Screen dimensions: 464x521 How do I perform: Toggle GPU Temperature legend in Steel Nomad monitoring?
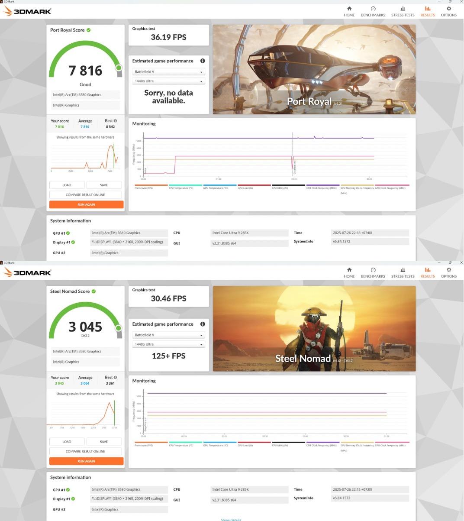point(220,444)
